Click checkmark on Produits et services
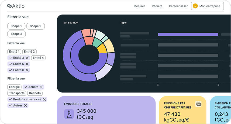 point(10,99)
